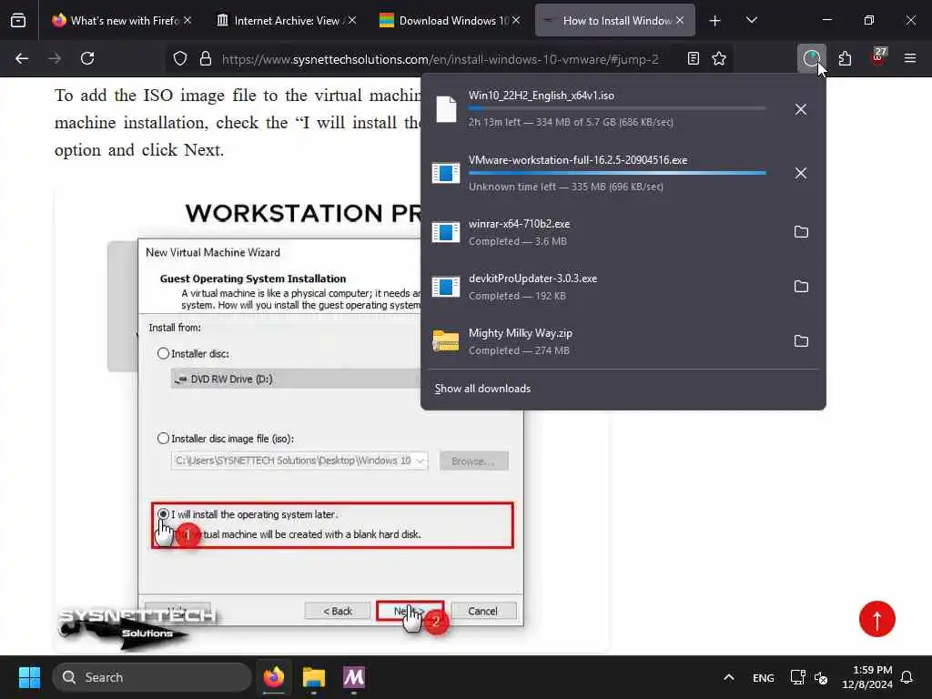Cancel the Win10_22H2_English_x64v1.iso download
The image size is (932, 699).
[x=801, y=109]
